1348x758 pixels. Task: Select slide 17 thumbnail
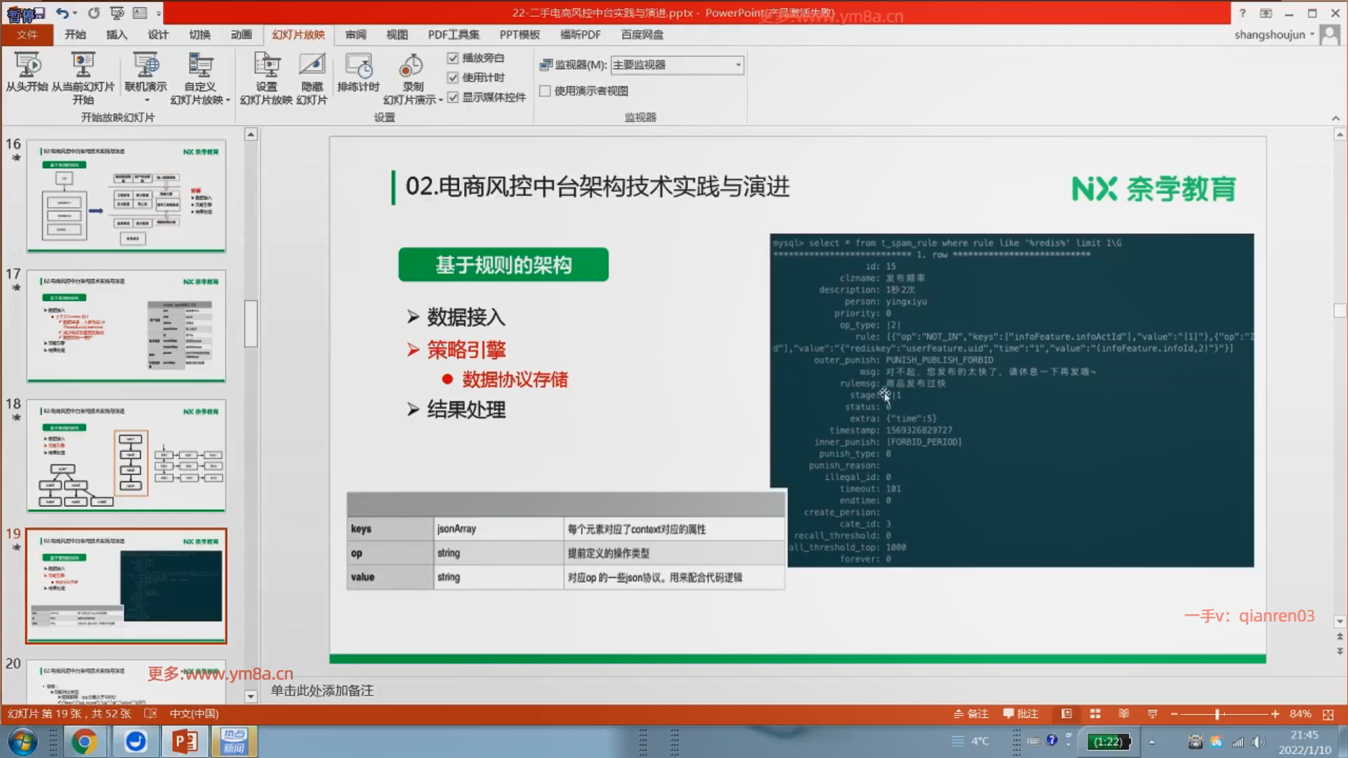[x=126, y=326]
